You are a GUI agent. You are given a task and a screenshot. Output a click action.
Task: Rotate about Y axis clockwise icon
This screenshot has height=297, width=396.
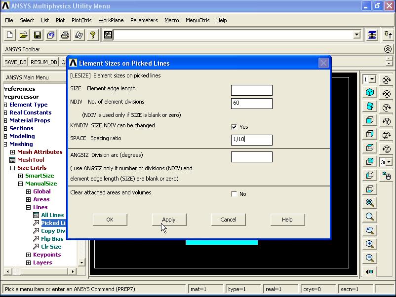pyautogui.click(x=387, y=108)
